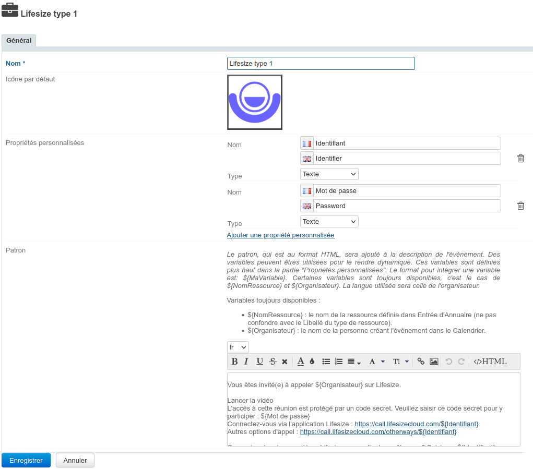The image size is (533, 469).
Task: Click the Annuler button
Action: (75, 461)
